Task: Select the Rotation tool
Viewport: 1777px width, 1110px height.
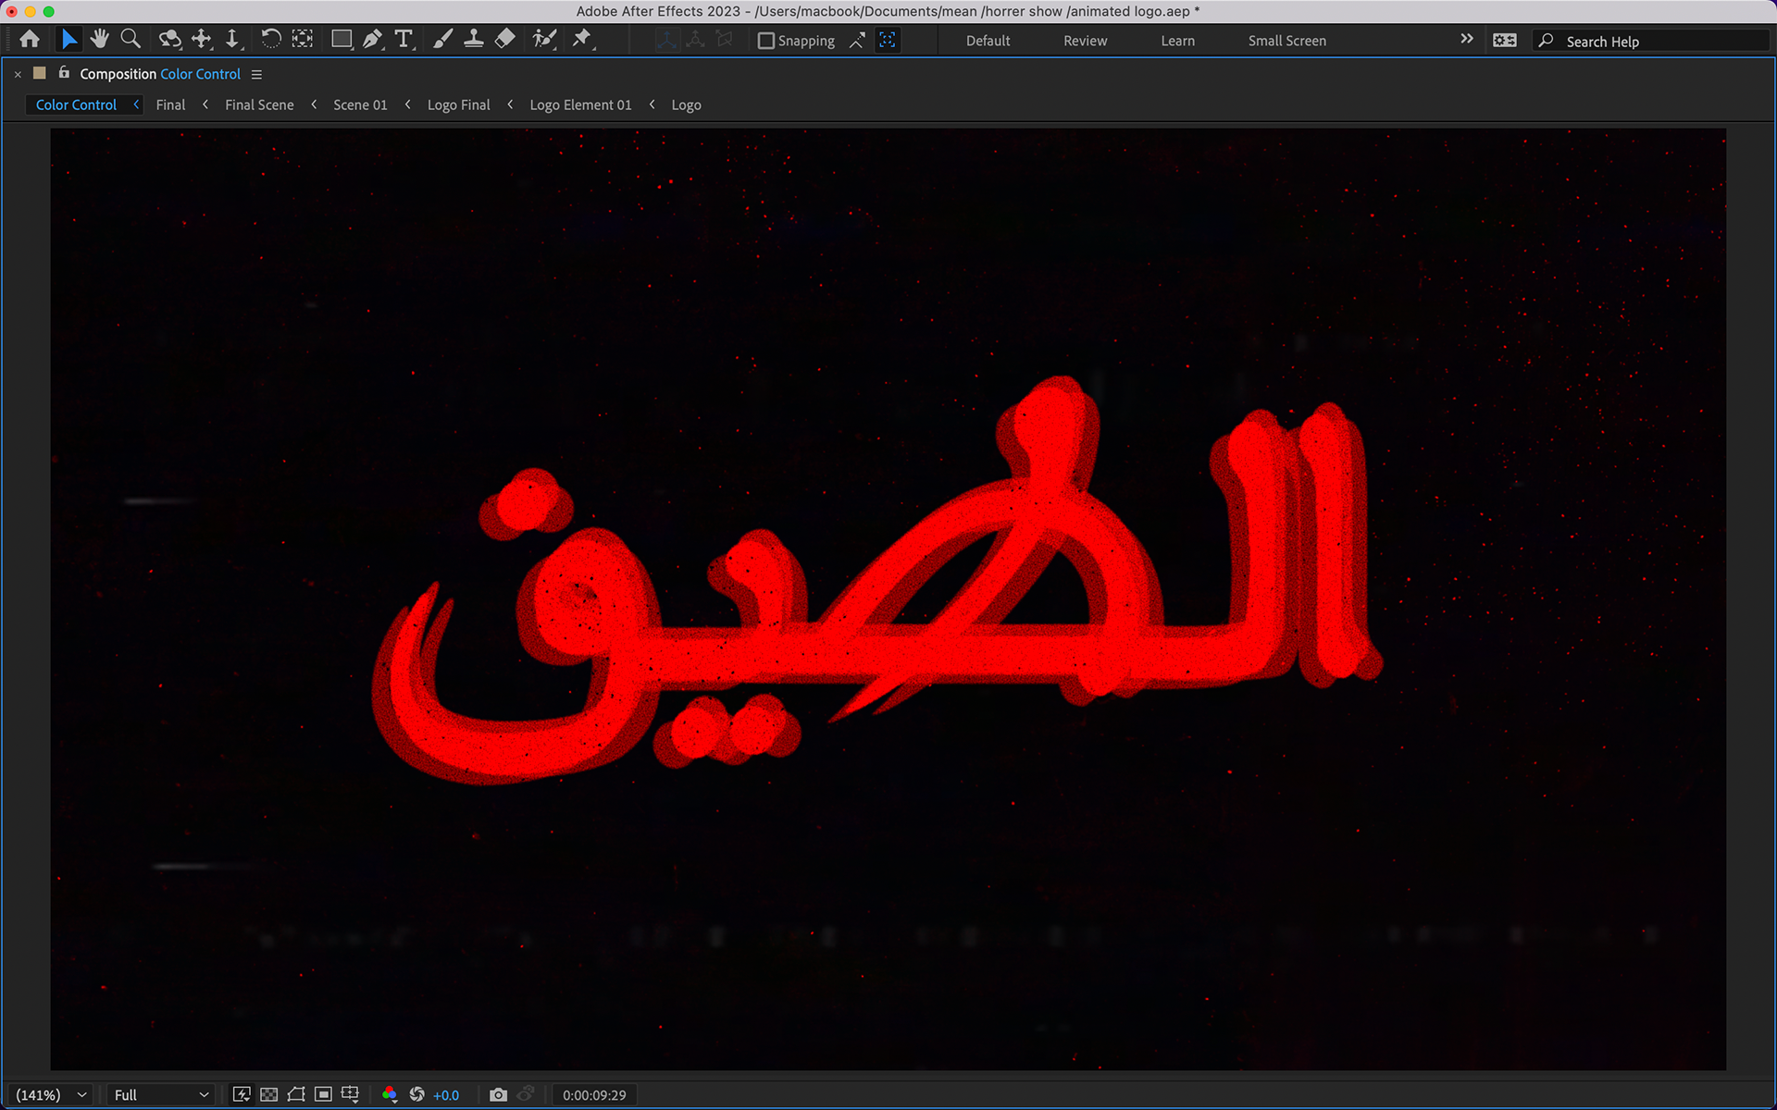Action: [x=270, y=39]
